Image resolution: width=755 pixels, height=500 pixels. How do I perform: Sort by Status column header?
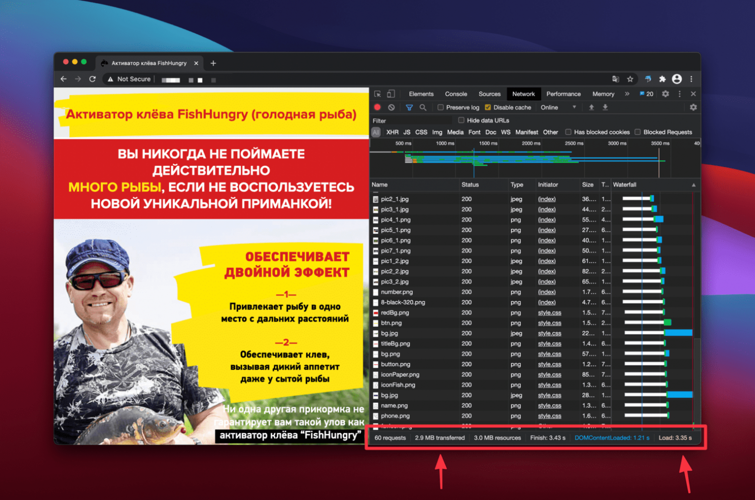pos(483,185)
